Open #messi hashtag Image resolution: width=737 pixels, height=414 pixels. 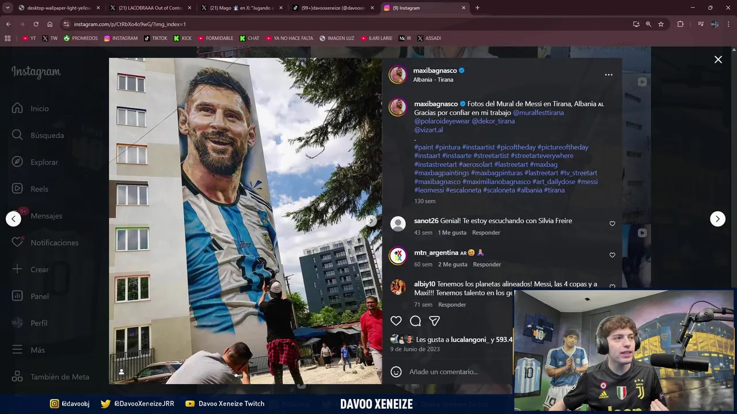587,182
